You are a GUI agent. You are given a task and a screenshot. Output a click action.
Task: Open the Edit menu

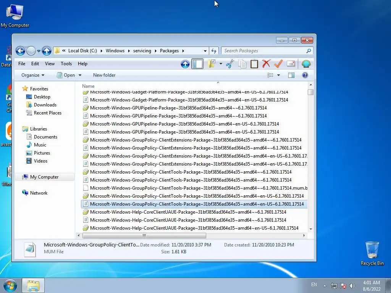[x=35, y=64]
